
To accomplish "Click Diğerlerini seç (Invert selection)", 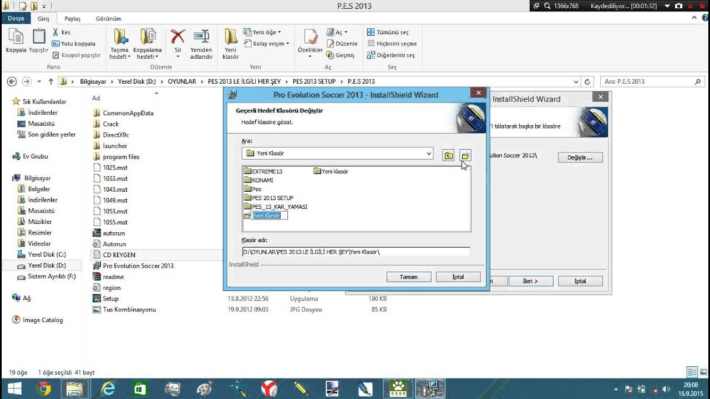I will pyautogui.click(x=391, y=55).
